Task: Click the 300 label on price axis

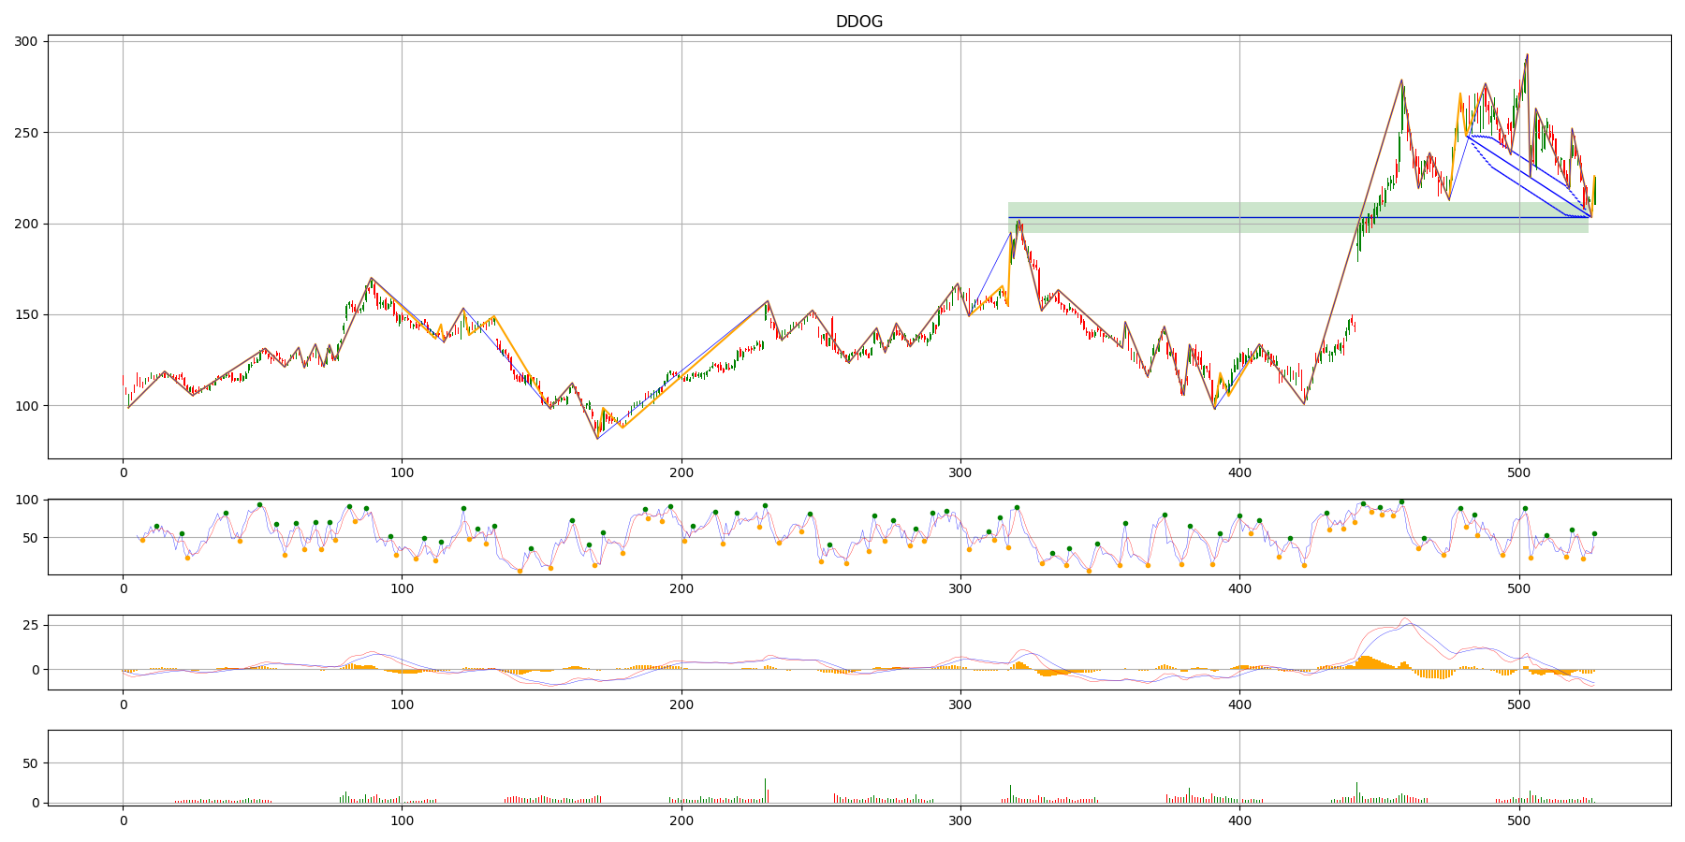Action: (x=25, y=41)
